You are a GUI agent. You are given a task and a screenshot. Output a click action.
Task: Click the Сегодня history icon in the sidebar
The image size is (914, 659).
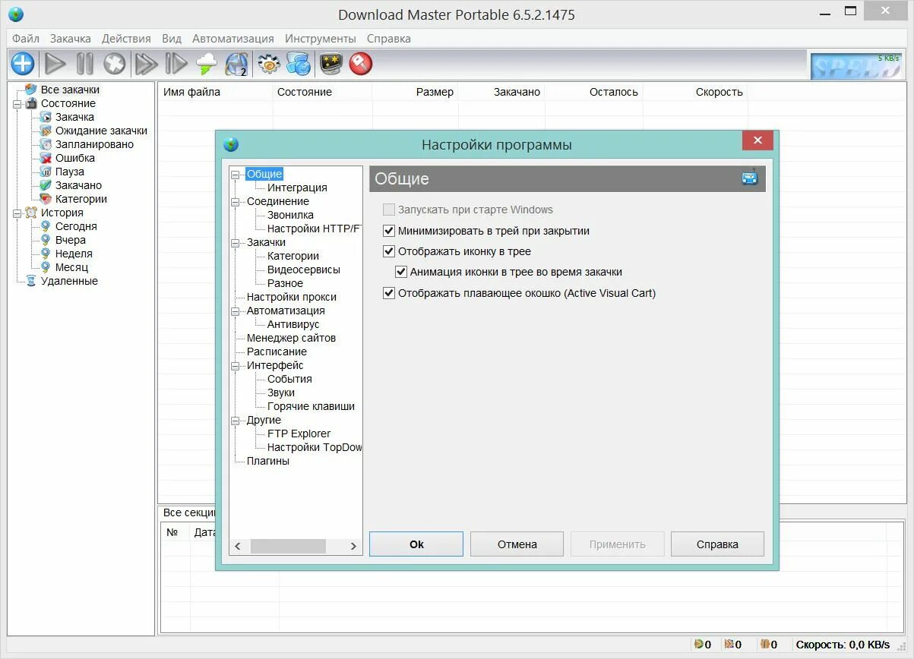[46, 226]
